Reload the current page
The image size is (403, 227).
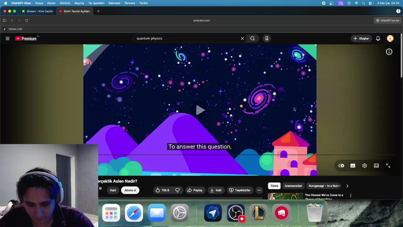(x=27, y=20)
